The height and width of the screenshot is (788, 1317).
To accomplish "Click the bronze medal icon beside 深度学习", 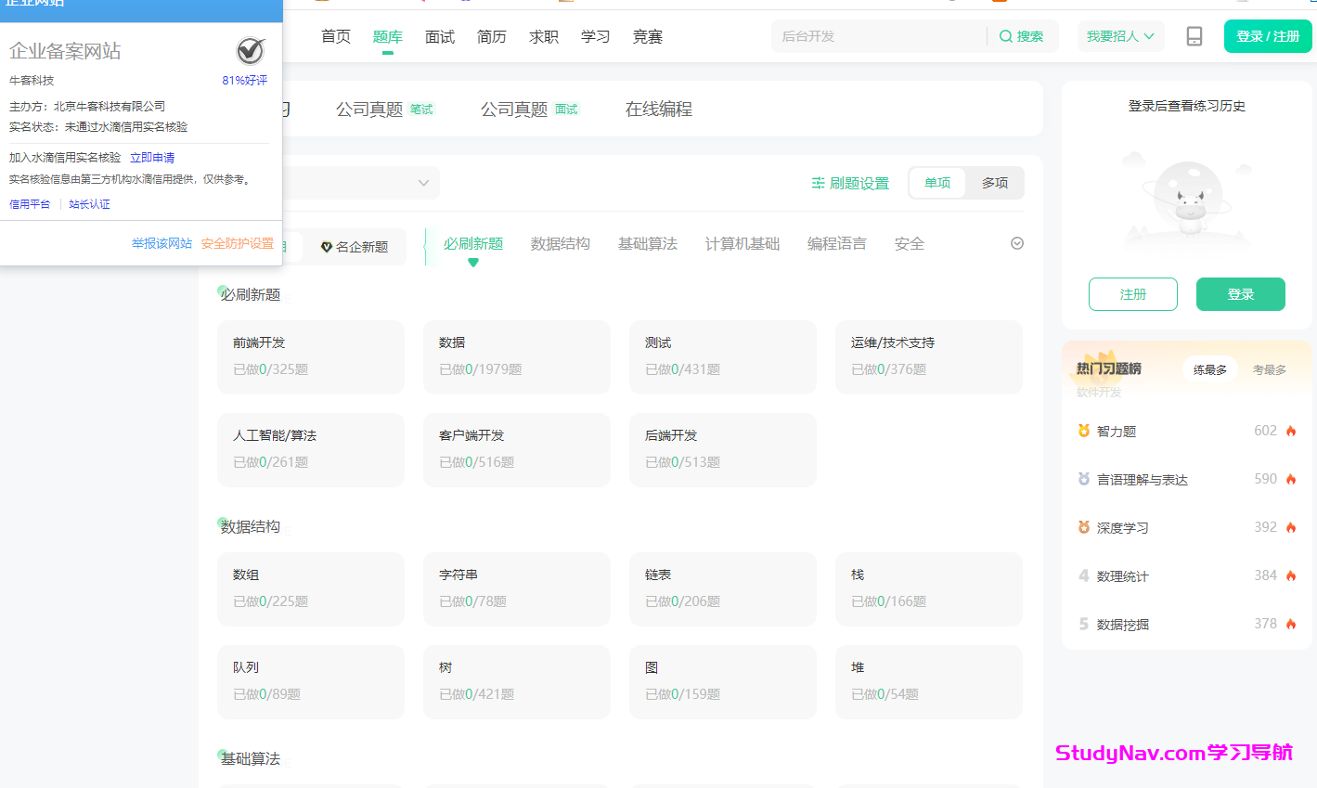I will click(x=1083, y=527).
